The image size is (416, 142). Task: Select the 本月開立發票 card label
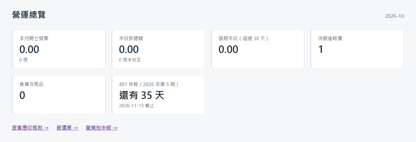pos(34,38)
